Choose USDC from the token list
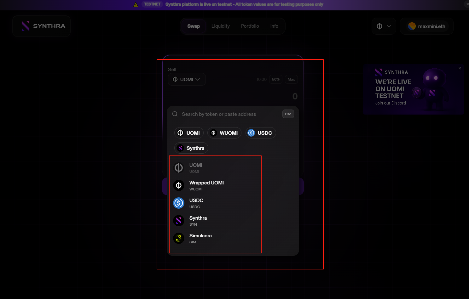This screenshot has width=469, height=299. point(196,203)
